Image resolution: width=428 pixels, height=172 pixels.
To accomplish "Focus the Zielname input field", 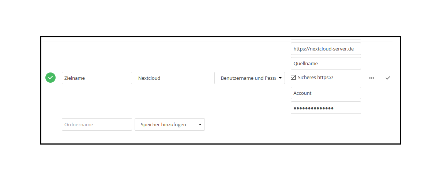I will [97, 78].
